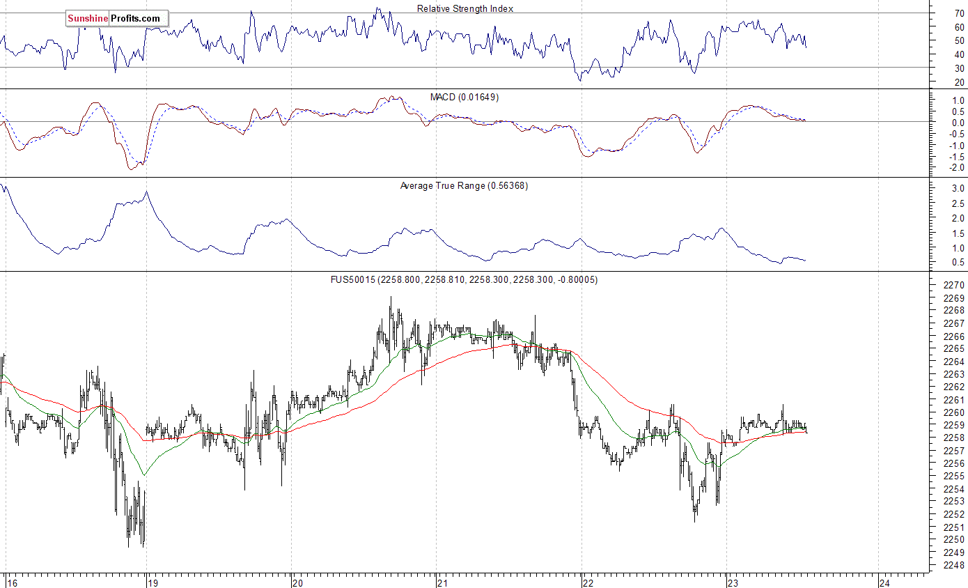Click the date label 24 on the time axis
The width and height of the screenshot is (968, 588).
click(x=885, y=582)
